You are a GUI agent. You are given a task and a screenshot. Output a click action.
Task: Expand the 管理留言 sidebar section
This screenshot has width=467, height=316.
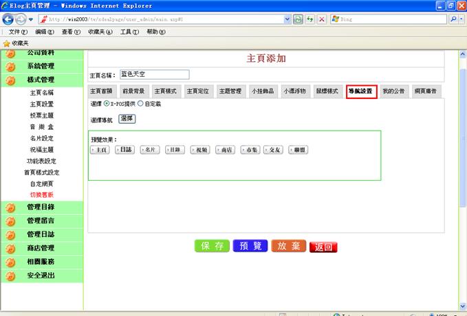[x=41, y=221]
